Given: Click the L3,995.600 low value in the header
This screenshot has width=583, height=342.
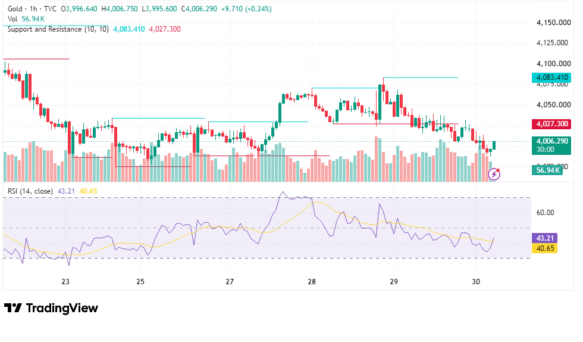Looking at the screenshot, I should point(159,8).
